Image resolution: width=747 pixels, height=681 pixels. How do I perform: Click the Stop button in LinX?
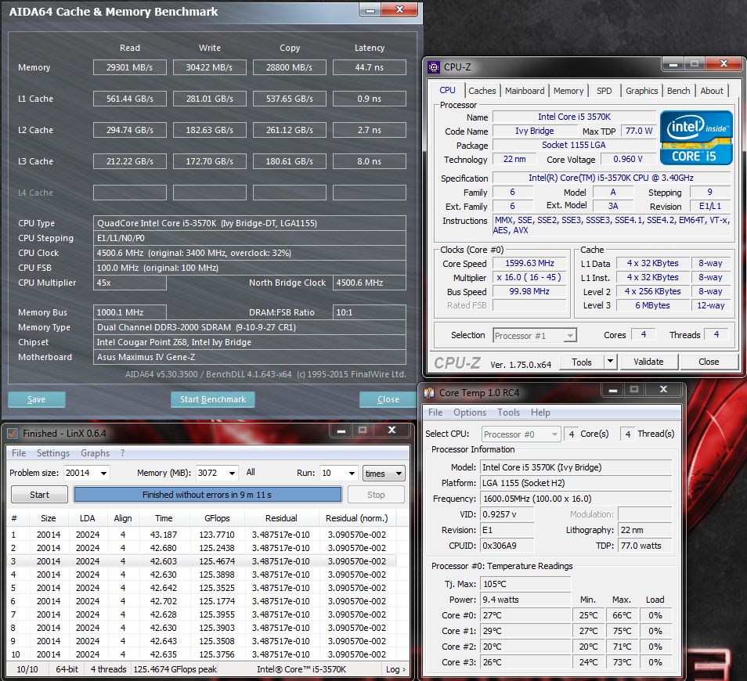click(376, 495)
